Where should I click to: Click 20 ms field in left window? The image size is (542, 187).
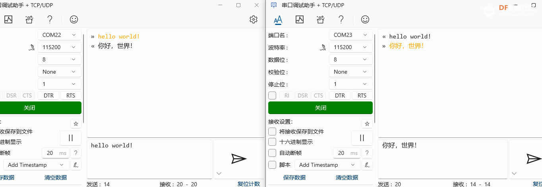tap(55, 153)
